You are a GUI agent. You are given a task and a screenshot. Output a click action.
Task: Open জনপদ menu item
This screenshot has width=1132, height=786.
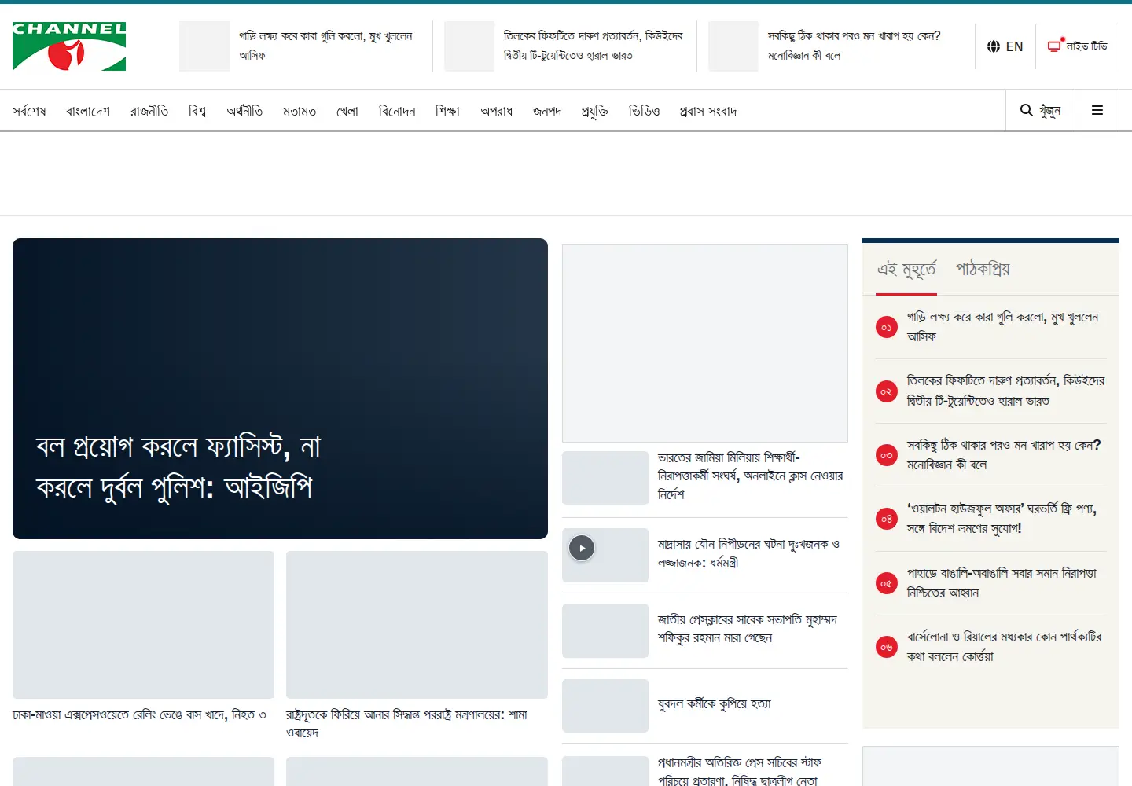tap(547, 112)
